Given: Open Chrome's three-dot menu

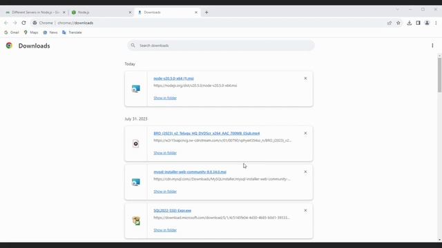Looking at the screenshot, I should [436, 23].
